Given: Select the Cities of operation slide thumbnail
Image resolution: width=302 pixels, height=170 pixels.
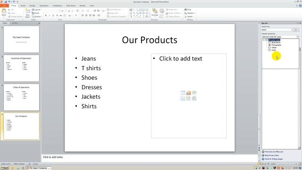Looking at the screenshot, I should [x=21, y=97].
